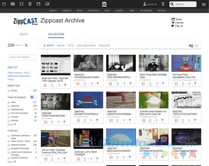Check the movies media type checkbox
This screenshot has width=209, height=166.
[x=9, y=91]
